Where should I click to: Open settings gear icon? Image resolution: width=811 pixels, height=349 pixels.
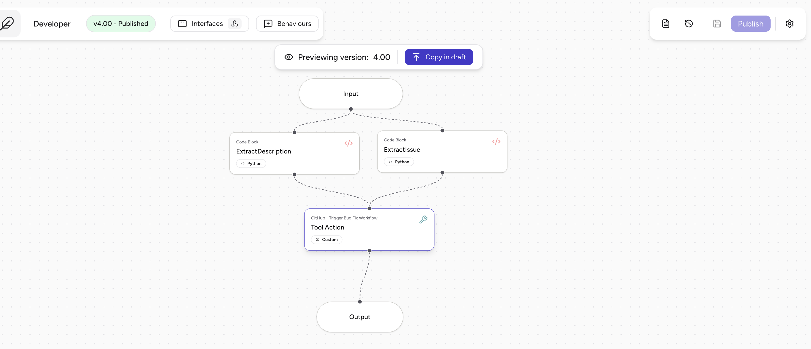coord(789,24)
